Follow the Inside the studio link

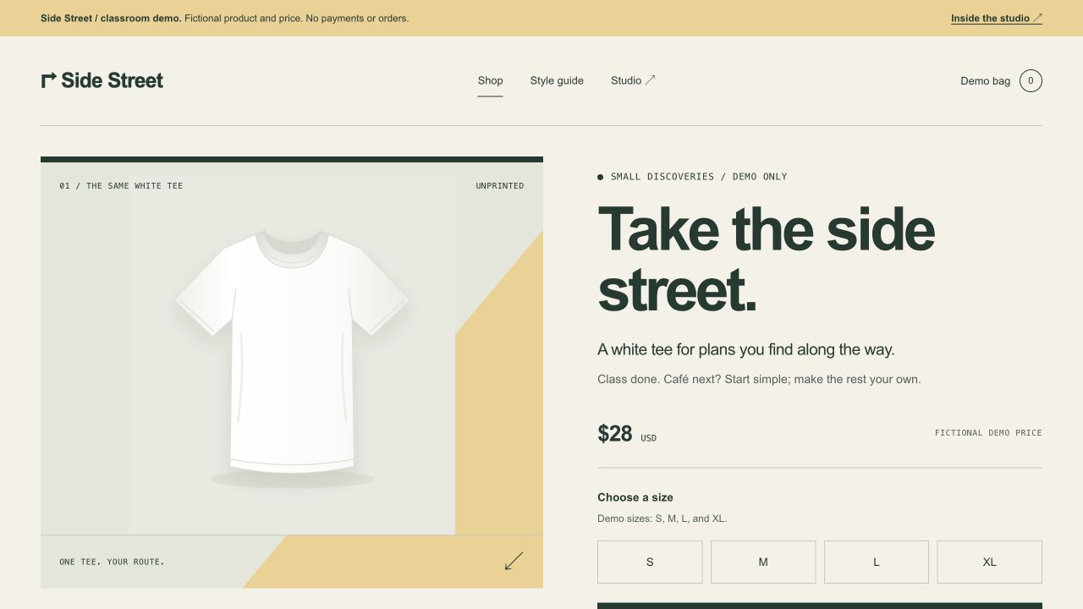[x=997, y=18]
